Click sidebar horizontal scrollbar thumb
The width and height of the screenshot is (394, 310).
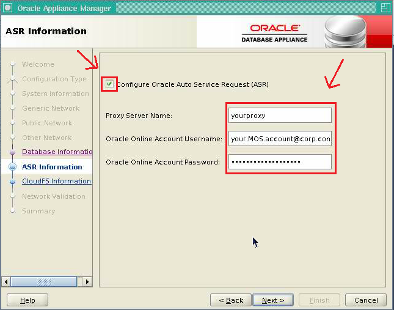click(x=44, y=282)
